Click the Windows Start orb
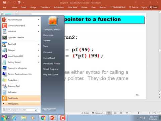Screen dimensions: 161x121 point(4,118)
